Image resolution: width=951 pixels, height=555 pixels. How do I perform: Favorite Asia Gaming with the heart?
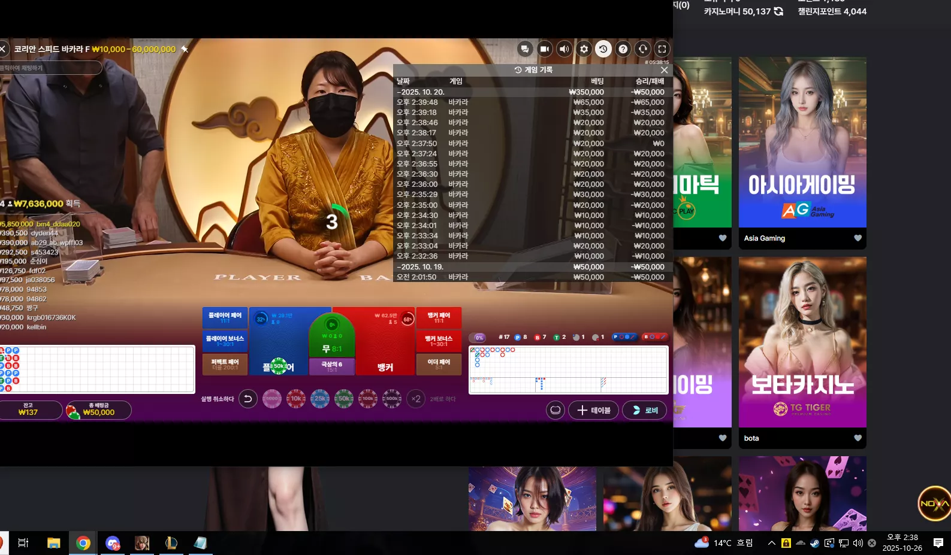[858, 238]
